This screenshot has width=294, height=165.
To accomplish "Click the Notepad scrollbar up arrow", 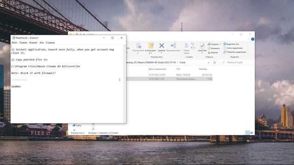I will pos(124,46).
